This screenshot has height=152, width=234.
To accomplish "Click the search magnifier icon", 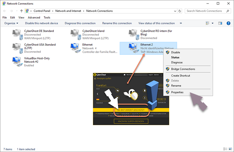I will click(228, 11).
